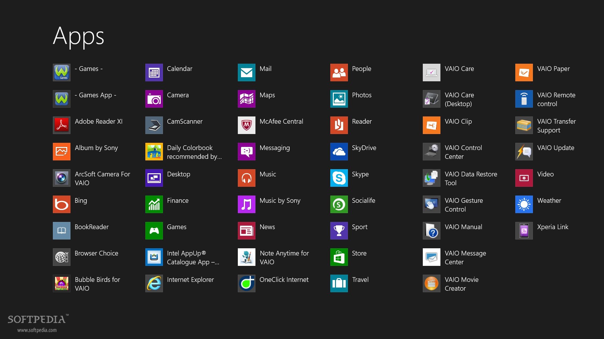Image resolution: width=604 pixels, height=339 pixels.
Task: Launch the VAIO Clip scissors icon
Action: (x=432, y=125)
